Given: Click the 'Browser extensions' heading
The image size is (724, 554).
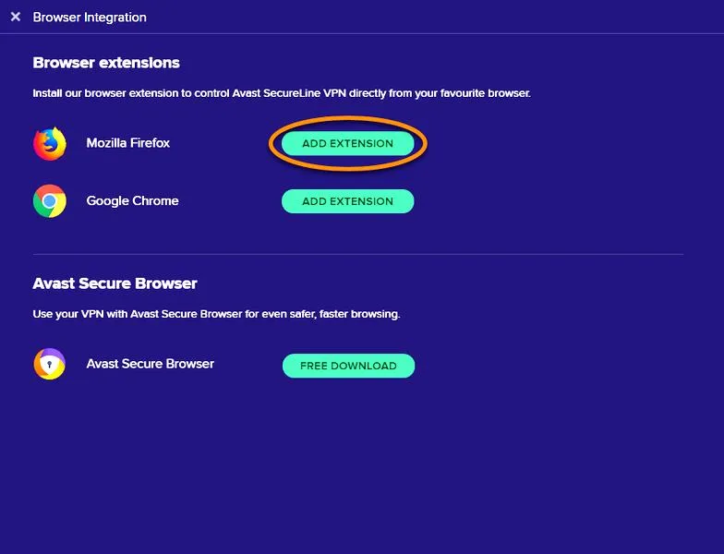Looking at the screenshot, I should tap(106, 63).
